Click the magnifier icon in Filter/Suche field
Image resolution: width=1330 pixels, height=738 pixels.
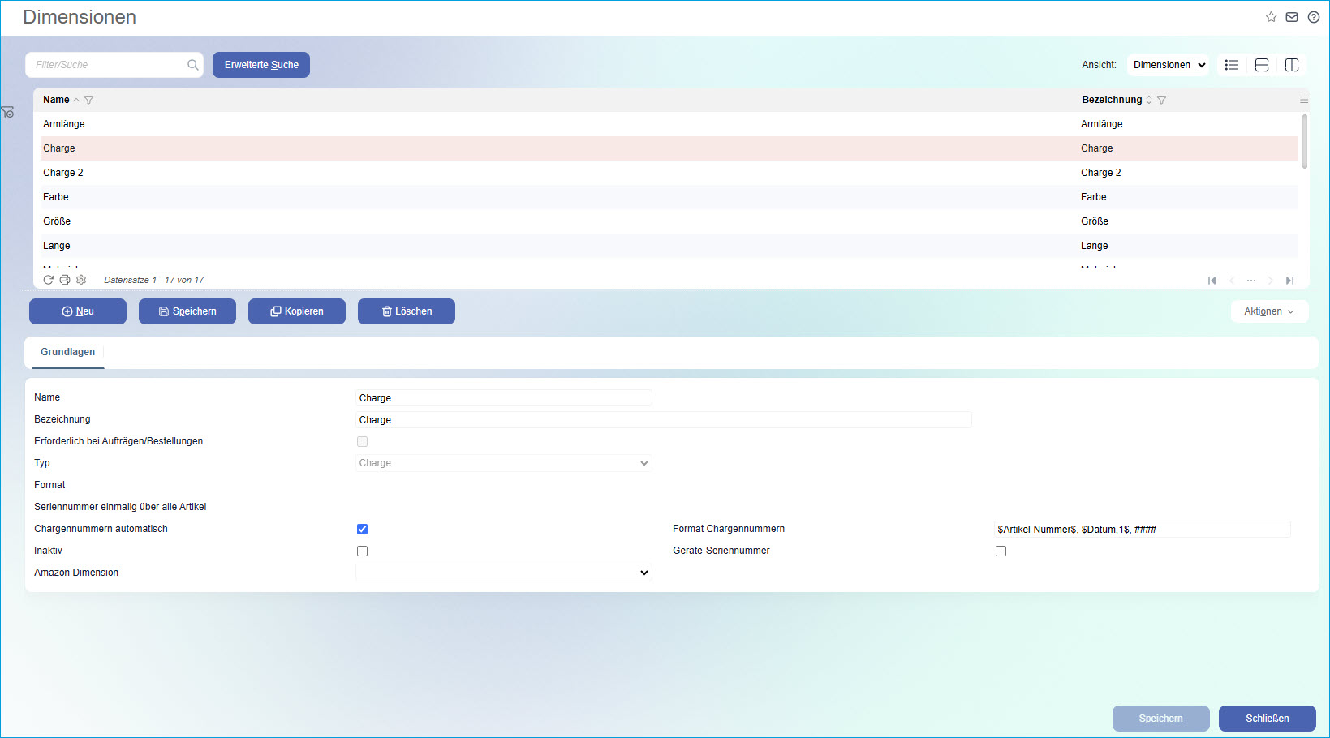[x=193, y=65]
